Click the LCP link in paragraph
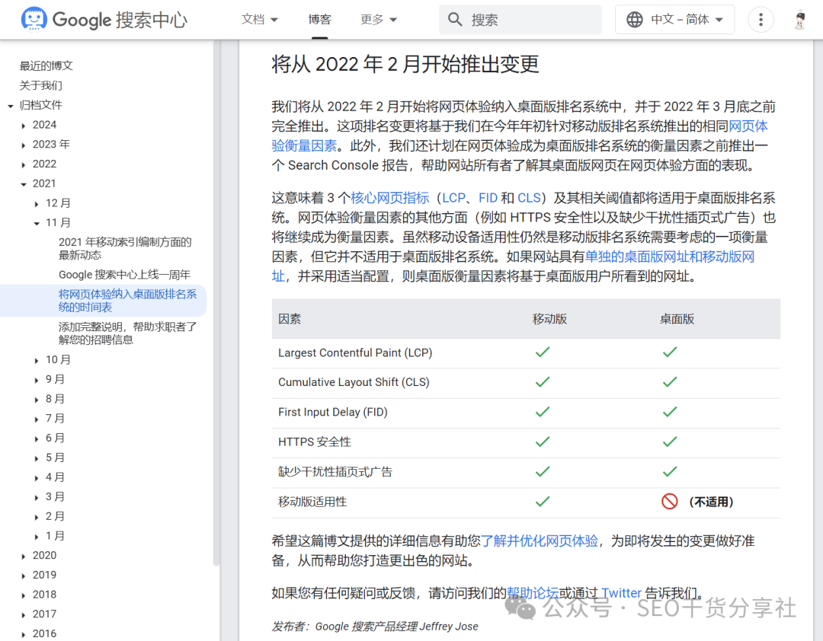This screenshot has width=823, height=641. pos(454,198)
